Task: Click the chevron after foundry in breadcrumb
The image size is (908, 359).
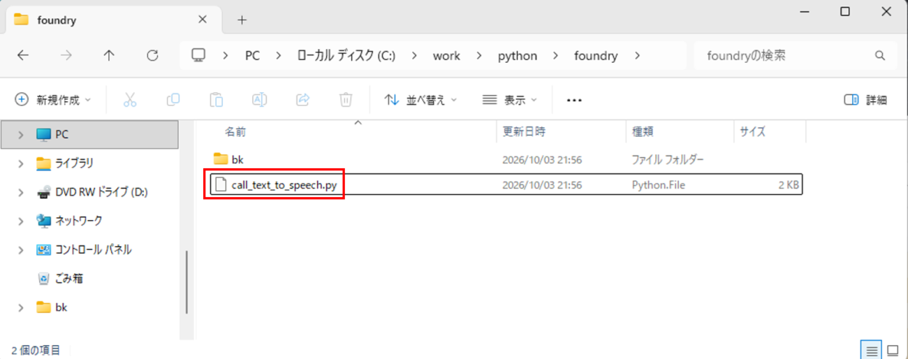Action: pyautogui.click(x=637, y=56)
